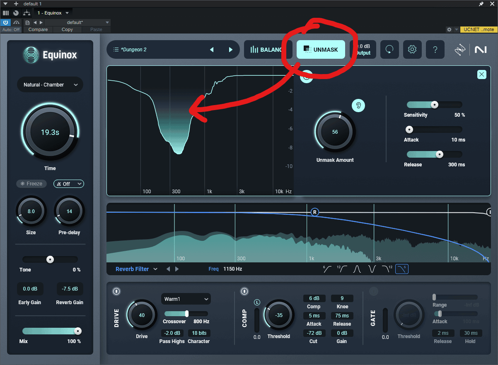Screen dimensions: 498x365
Task: Click the routing tree icon
Action: coord(27,13)
